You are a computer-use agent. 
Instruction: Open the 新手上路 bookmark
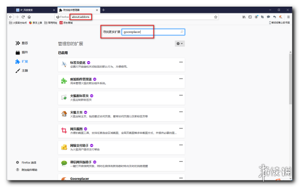36,23
